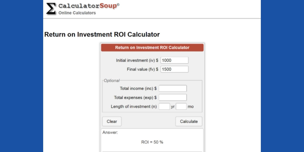Click the Online Calculators tagline
Screen dimensions: 304x152
(77, 13)
